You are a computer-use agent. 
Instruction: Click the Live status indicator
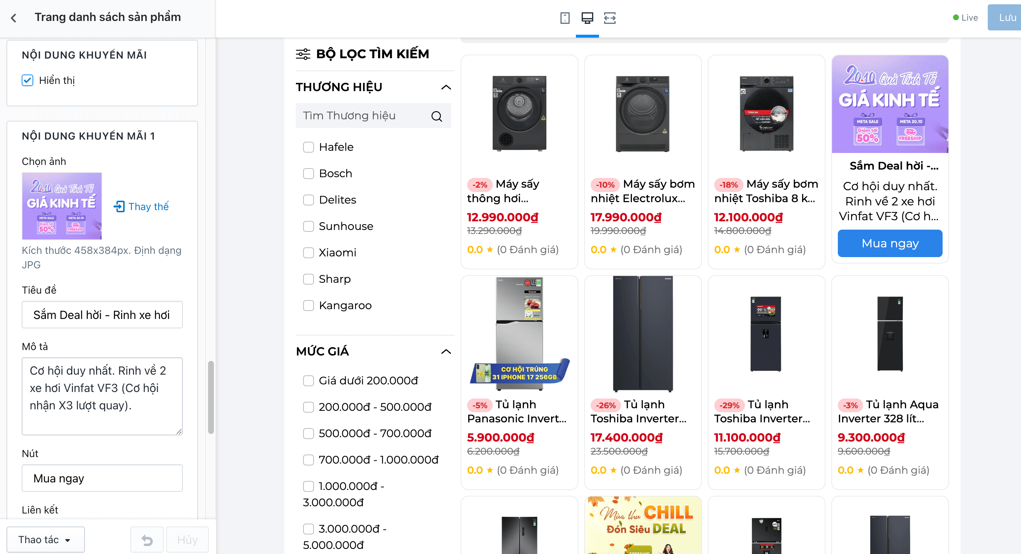[x=965, y=17]
